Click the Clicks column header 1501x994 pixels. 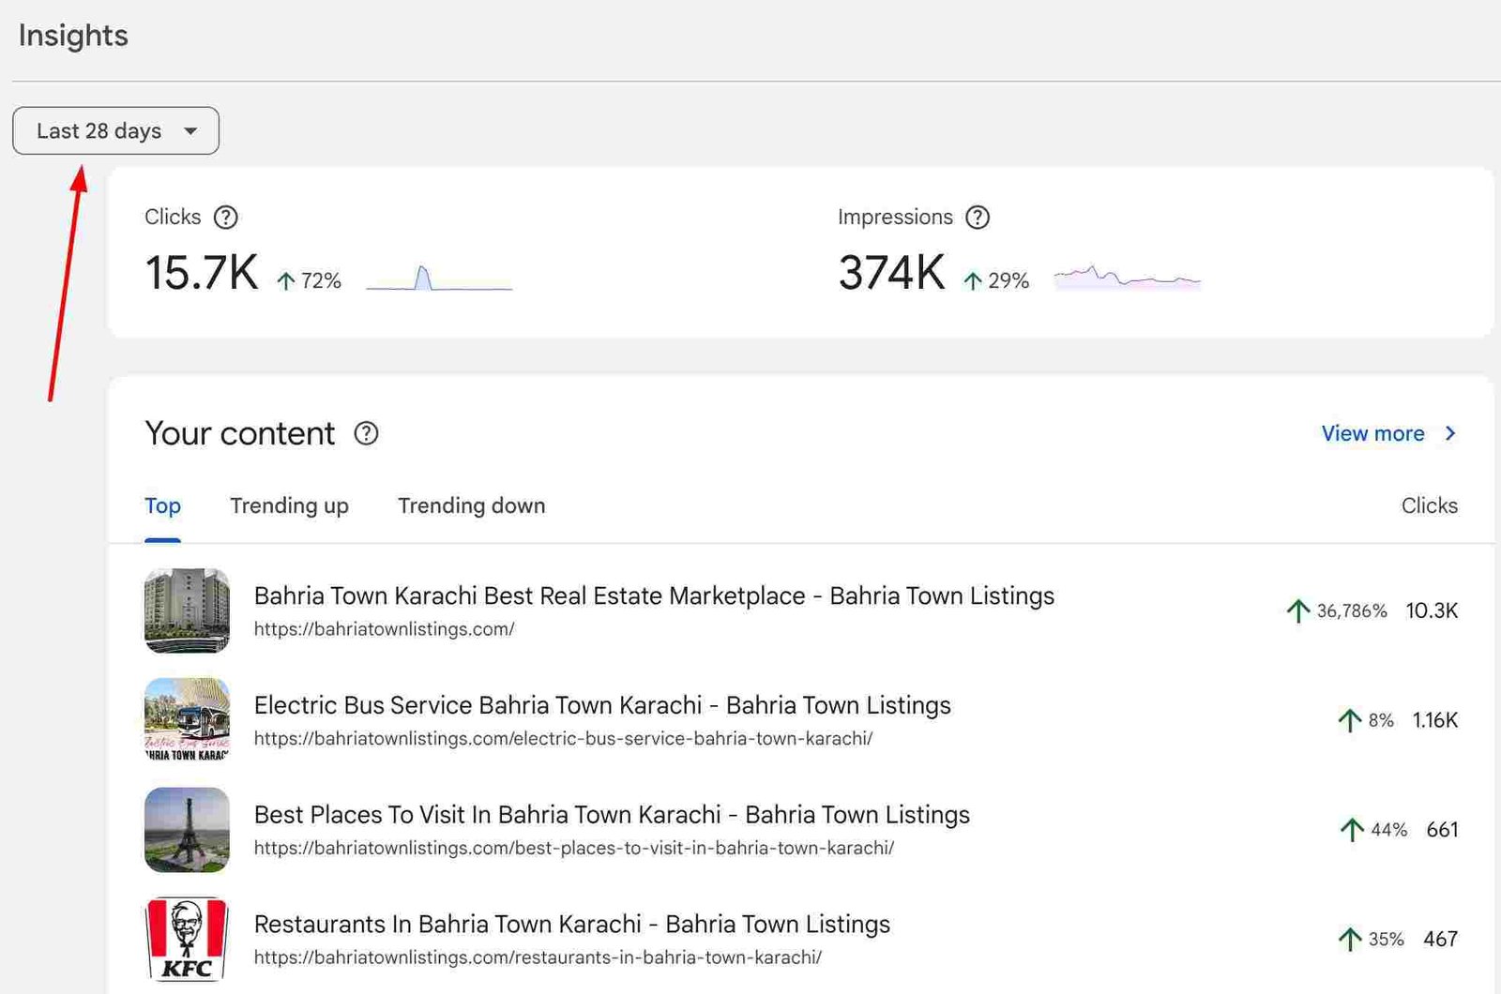(x=1430, y=505)
